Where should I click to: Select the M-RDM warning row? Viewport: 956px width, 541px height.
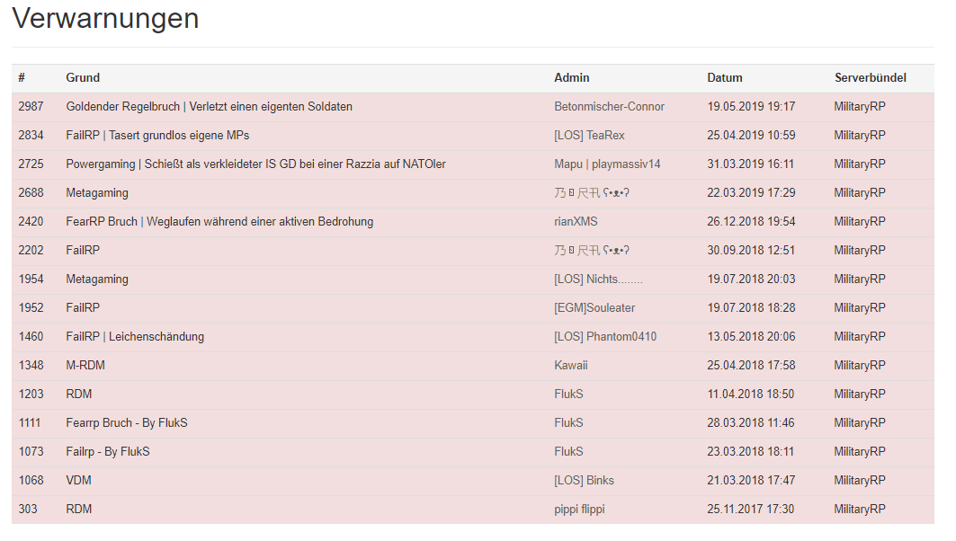tap(472, 365)
